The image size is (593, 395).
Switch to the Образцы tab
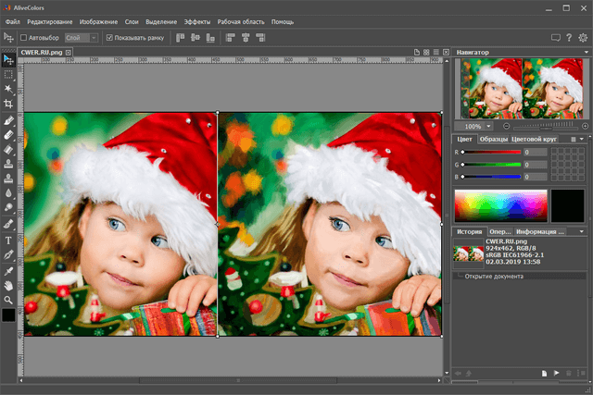click(x=493, y=139)
